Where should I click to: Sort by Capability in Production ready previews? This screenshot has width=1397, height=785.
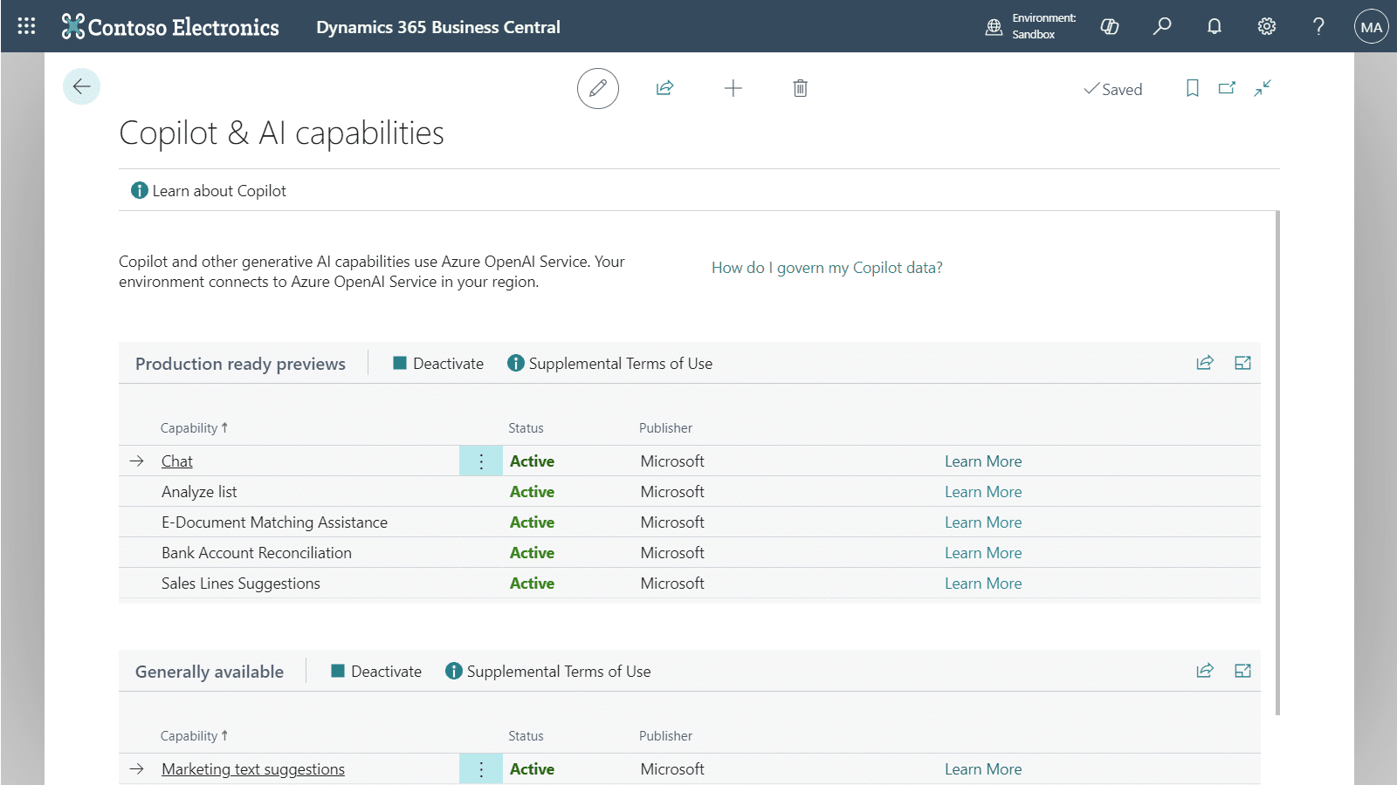(194, 428)
